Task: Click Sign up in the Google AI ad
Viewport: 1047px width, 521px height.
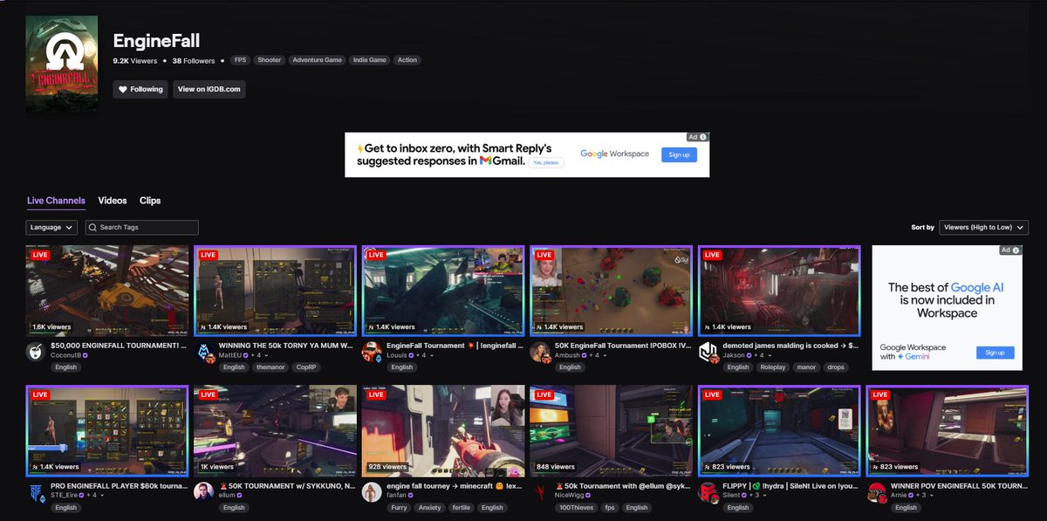Action: click(995, 353)
